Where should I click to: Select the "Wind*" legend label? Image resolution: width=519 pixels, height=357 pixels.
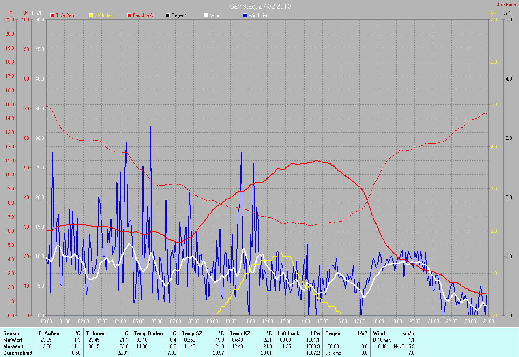click(x=216, y=15)
